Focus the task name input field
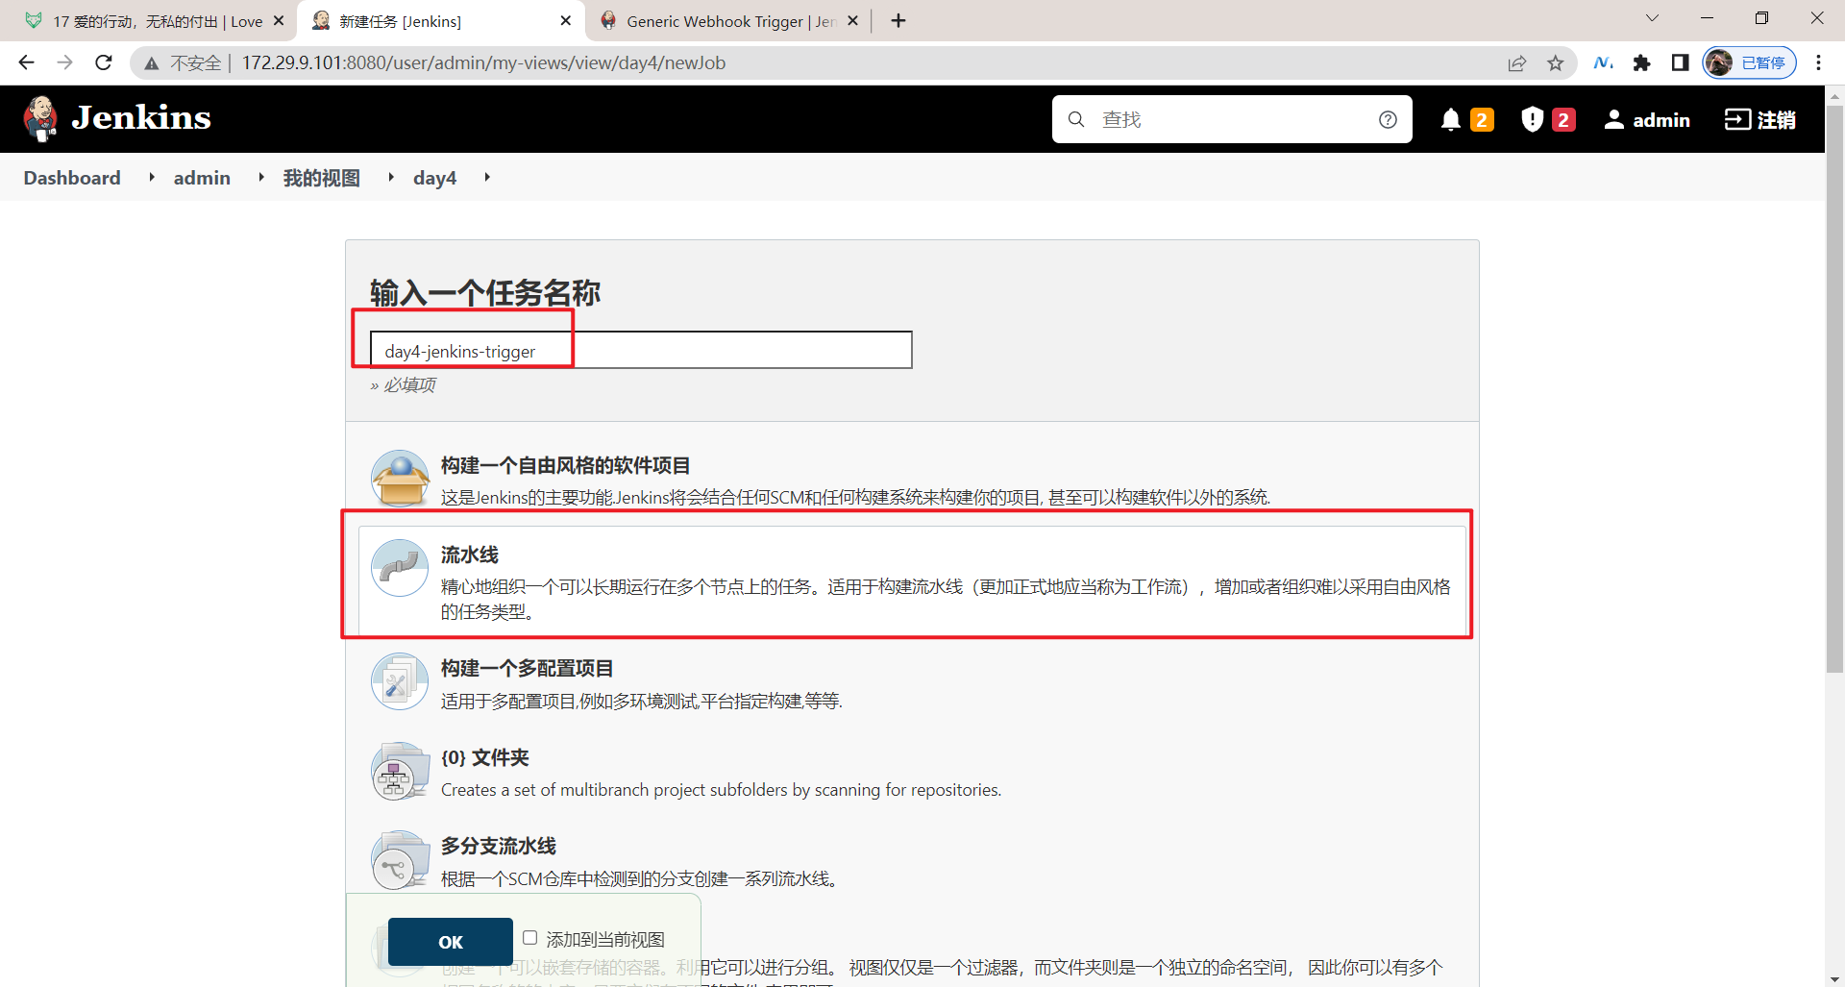1845x987 pixels. click(641, 350)
